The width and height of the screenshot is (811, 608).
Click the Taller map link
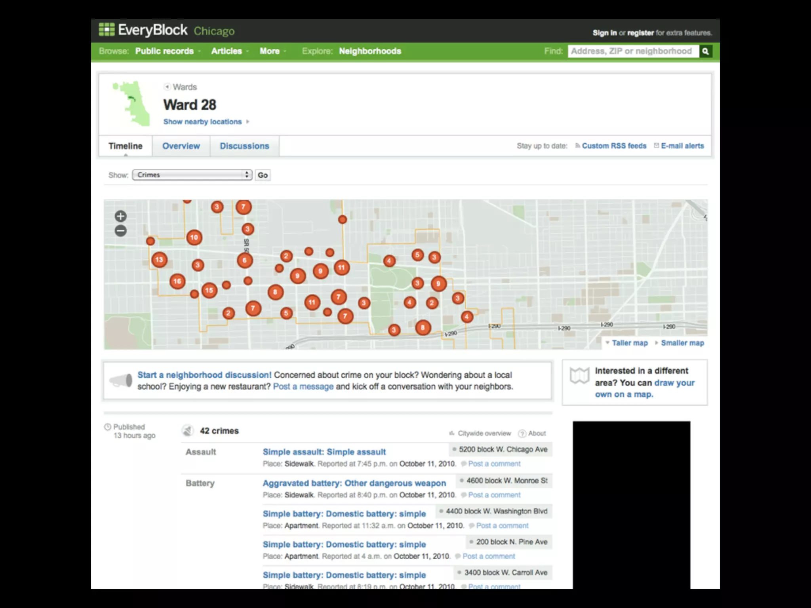(x=629, y=343)
